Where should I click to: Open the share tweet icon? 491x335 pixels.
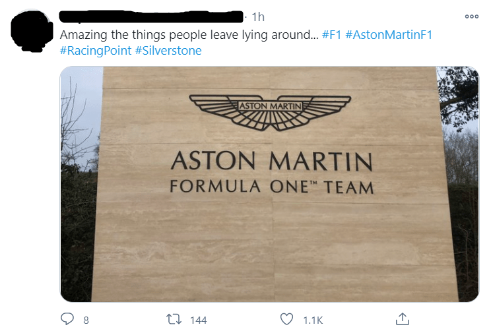point(402,319)
